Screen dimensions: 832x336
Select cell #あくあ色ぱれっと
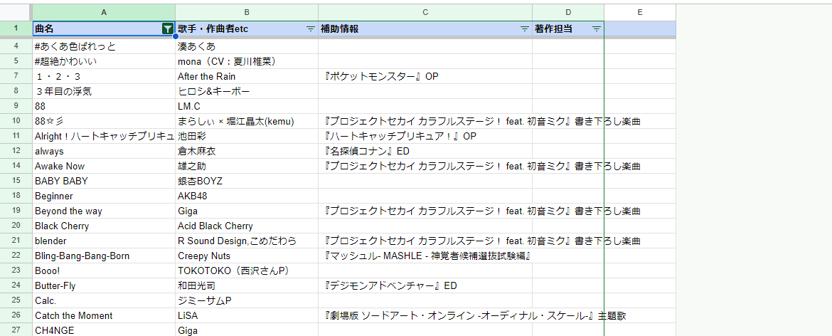point(104,46)
